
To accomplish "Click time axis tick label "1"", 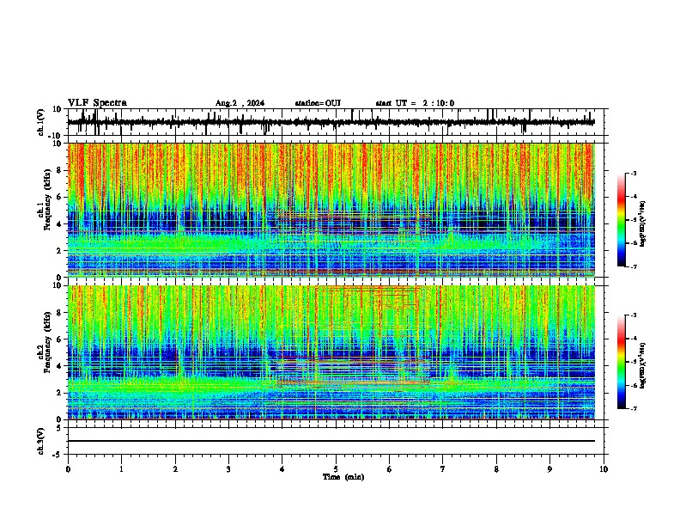I will (x=121, y=469).
